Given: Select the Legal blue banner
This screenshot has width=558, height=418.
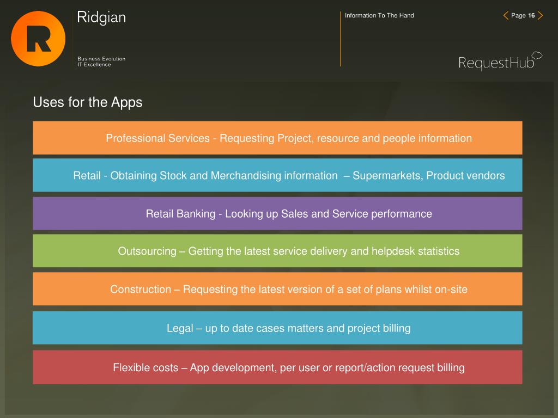Looking at the screenshot, I should click(277, 328).
